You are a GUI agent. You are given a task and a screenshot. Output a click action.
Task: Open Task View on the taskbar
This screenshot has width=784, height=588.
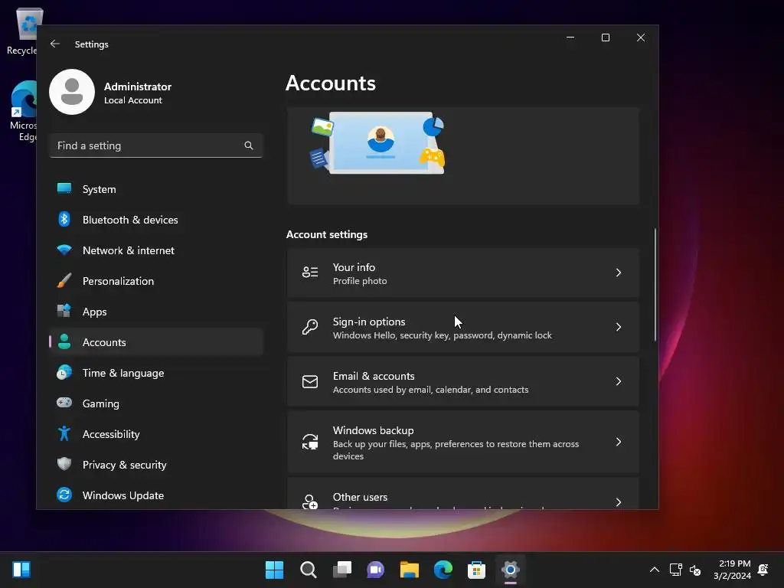coord(342,570)
